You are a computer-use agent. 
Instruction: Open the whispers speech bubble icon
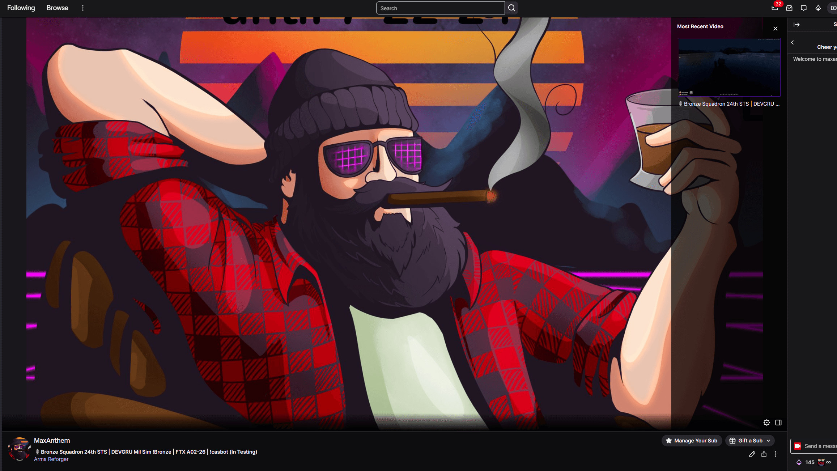coord(804,8)
